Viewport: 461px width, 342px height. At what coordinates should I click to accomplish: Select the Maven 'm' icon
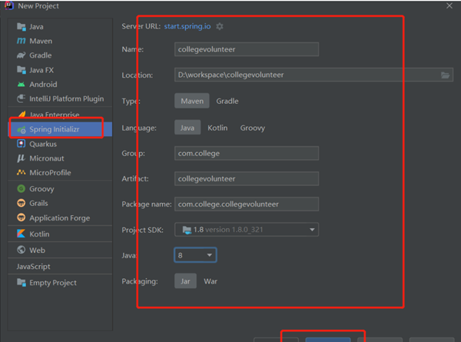pyautogui.click(x=22, y=41)
